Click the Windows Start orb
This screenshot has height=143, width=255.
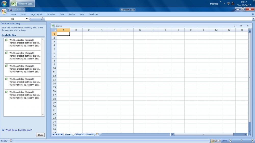pyautogui.click(x=4, y=3)
